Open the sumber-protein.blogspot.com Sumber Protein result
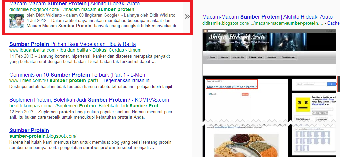 [x=29, y=130]
